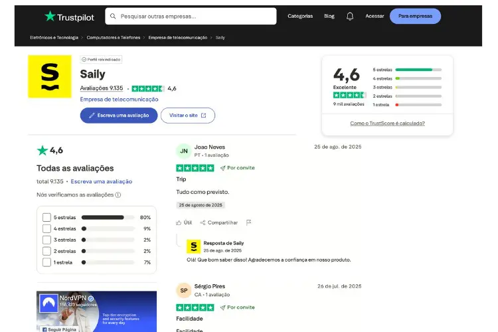
Task: Open the Categorias menu
Action: (x=300, y=16)
